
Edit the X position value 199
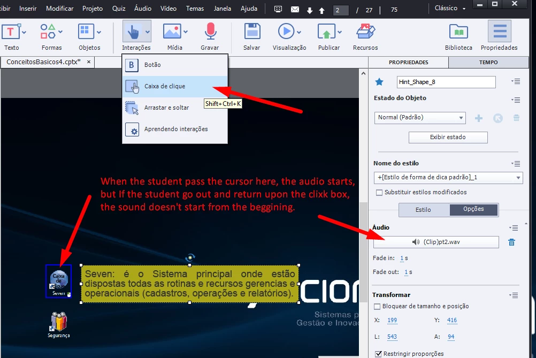click(392, 321)
